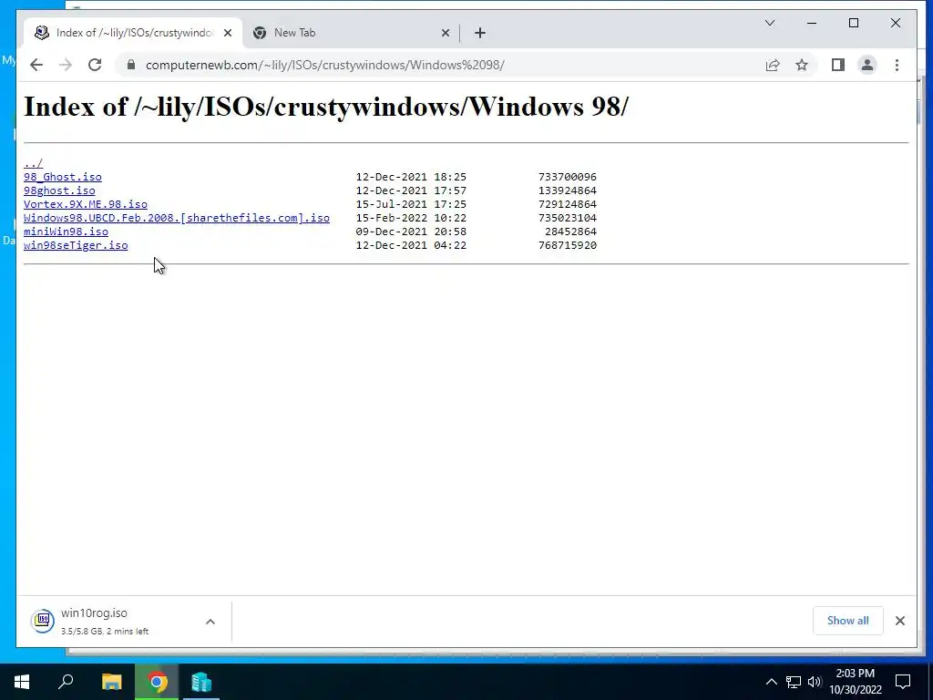The image size is (933, 700).
Task: Maximize the Chrome window
Action: pyautogui.click(x=853, y=23)
